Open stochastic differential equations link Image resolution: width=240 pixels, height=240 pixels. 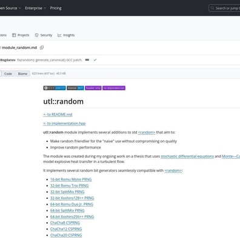click(x=187, y=156)
